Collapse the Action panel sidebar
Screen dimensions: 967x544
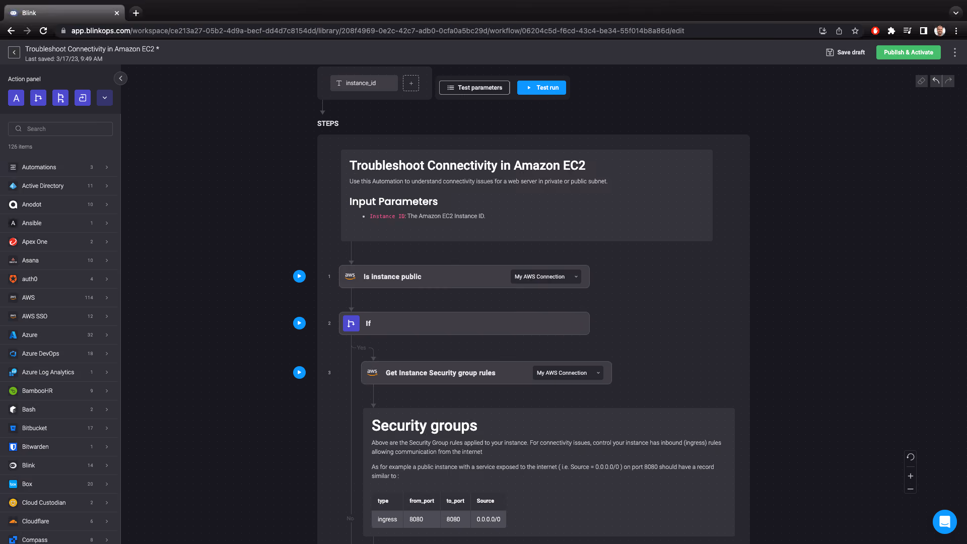pyautogui.click(x=120, y=79)
